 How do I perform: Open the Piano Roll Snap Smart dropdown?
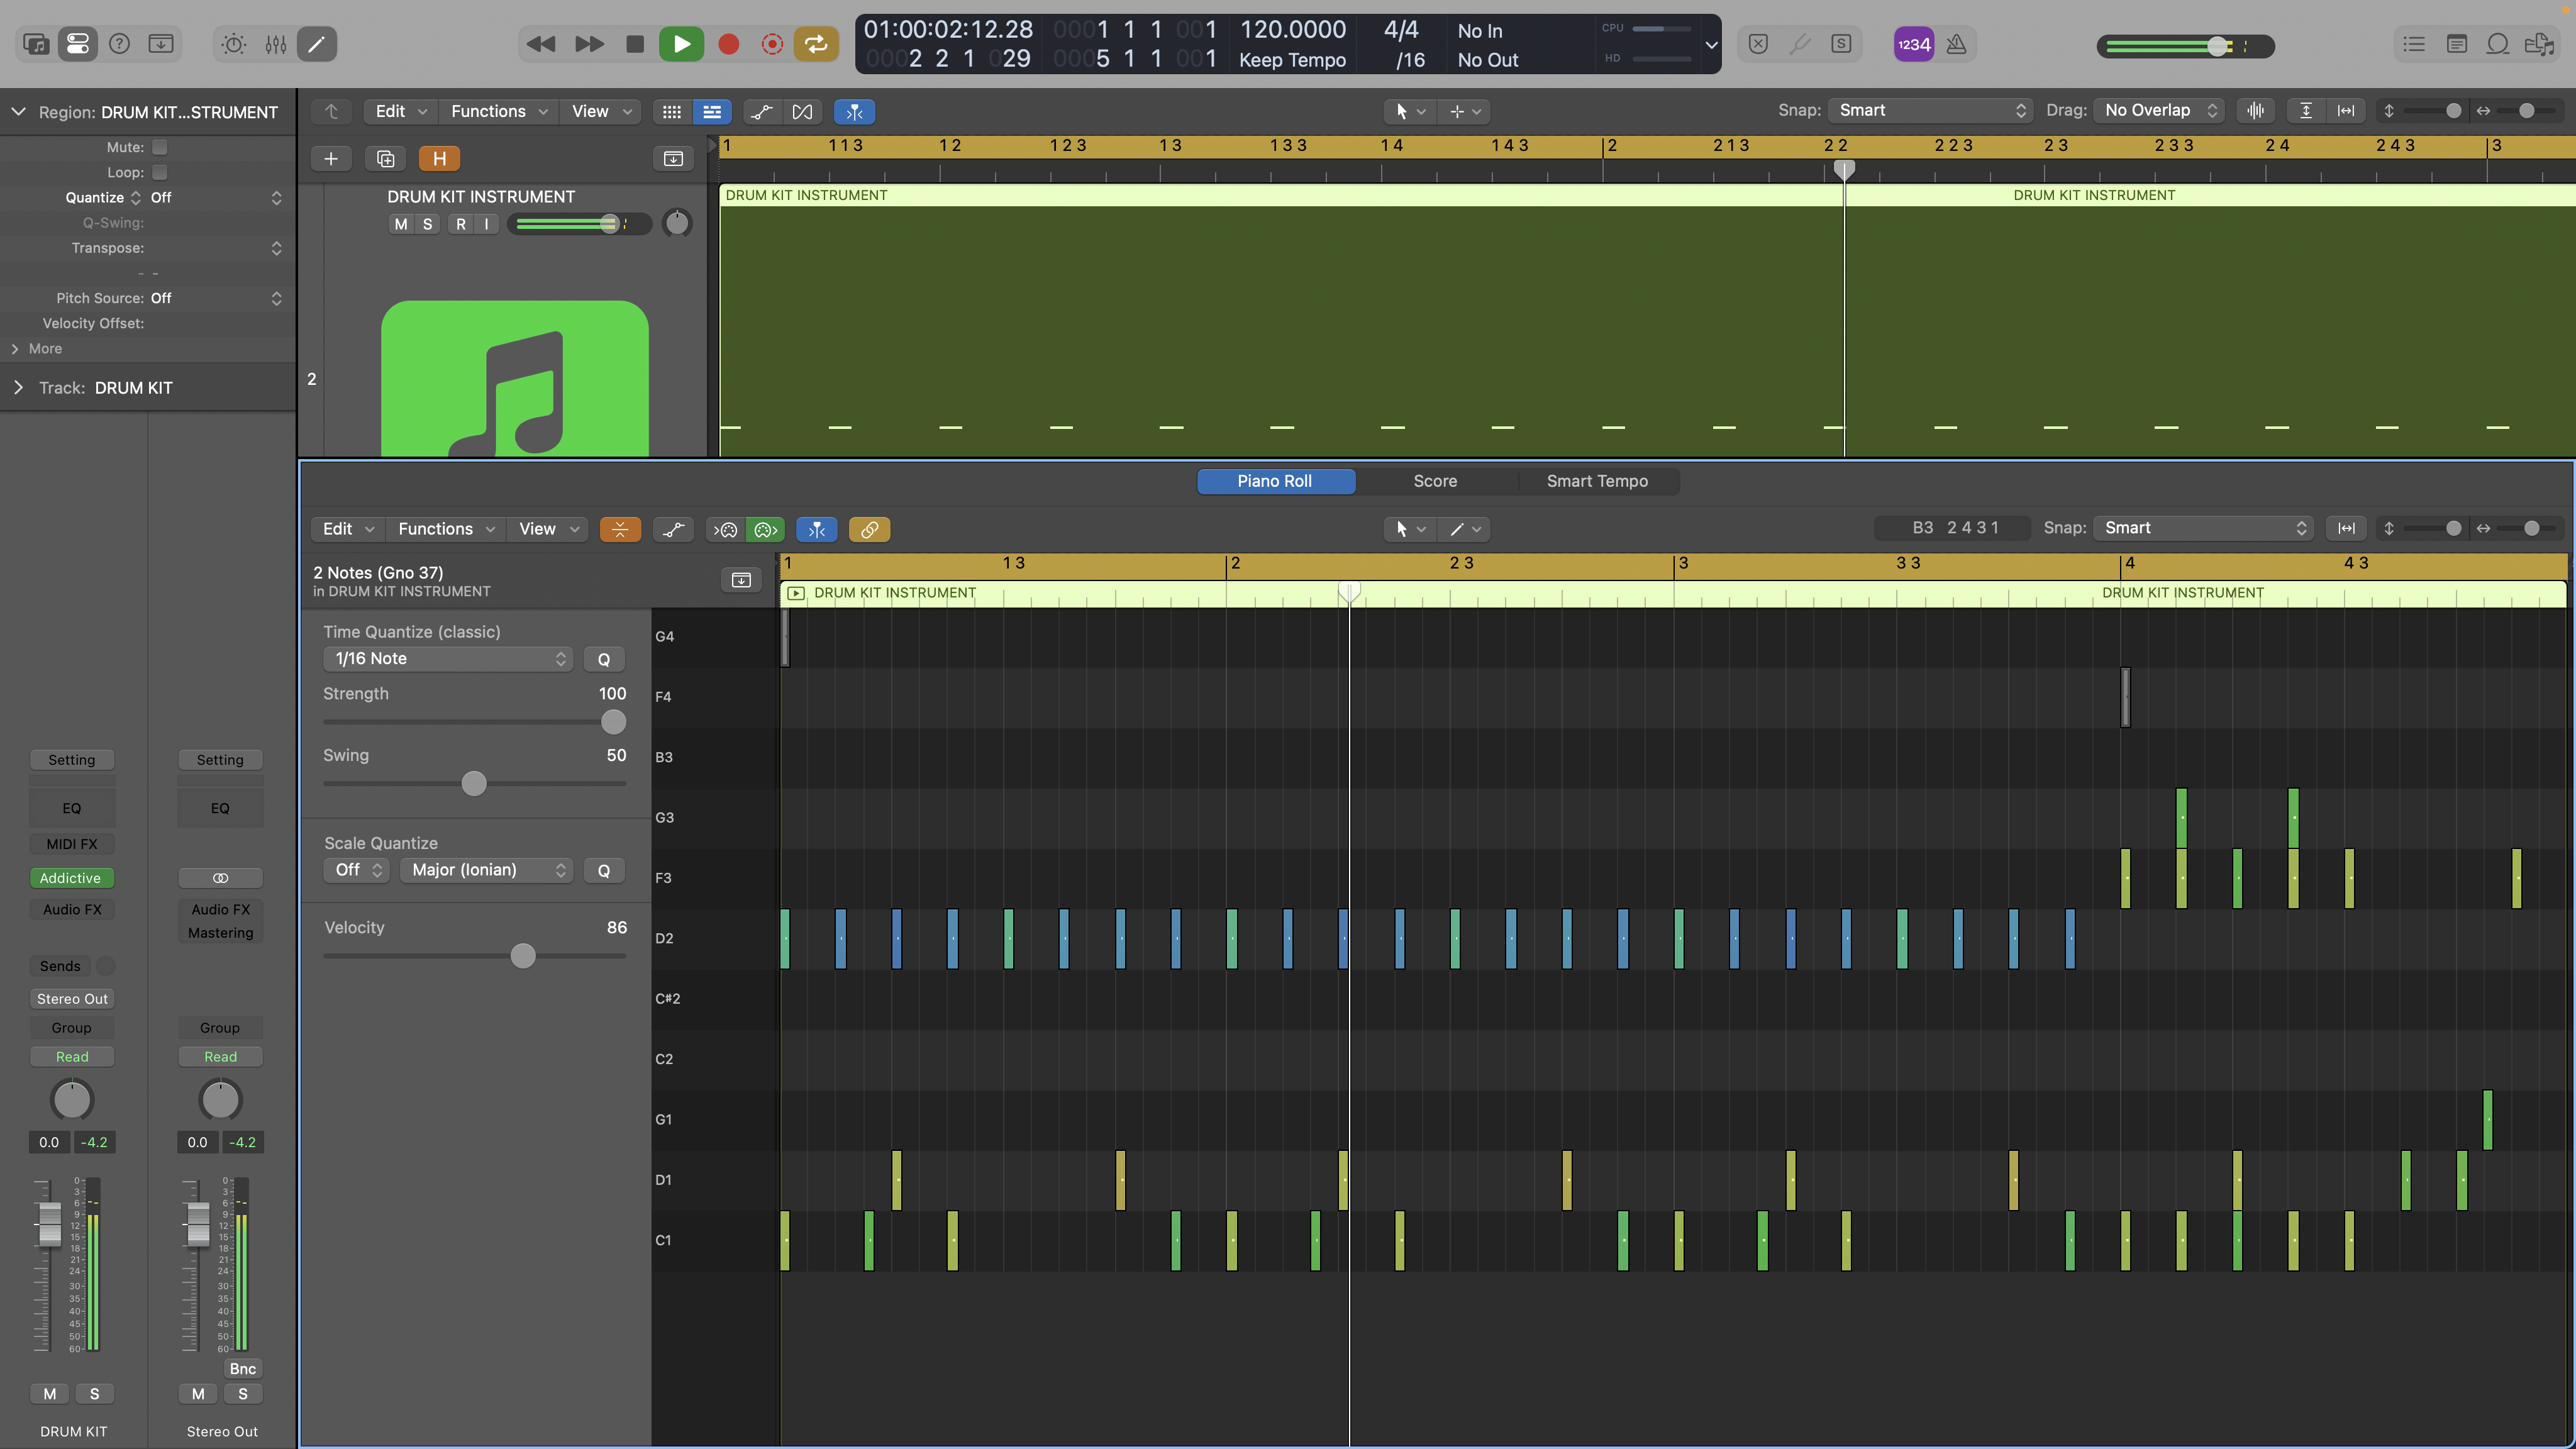pos(2203,528)
